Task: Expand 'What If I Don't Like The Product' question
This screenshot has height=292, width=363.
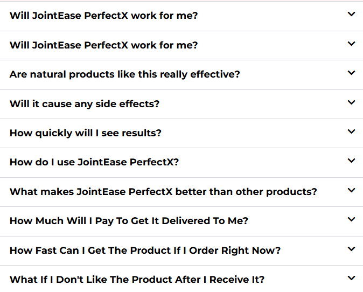Action: (x=137, y=280)
